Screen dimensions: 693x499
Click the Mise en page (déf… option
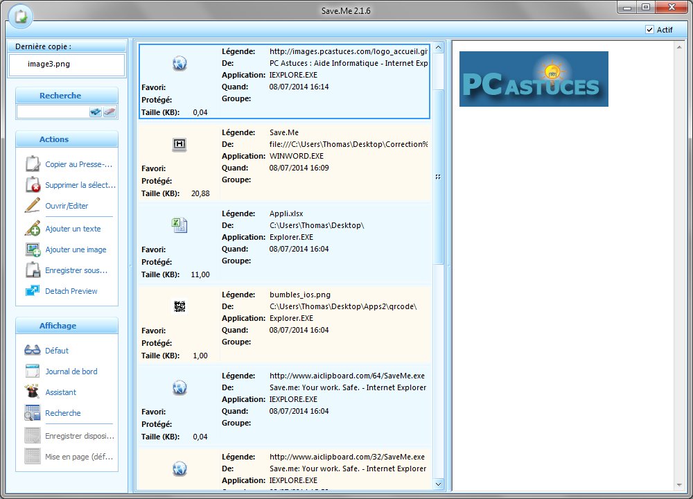[x=79, y=457]
